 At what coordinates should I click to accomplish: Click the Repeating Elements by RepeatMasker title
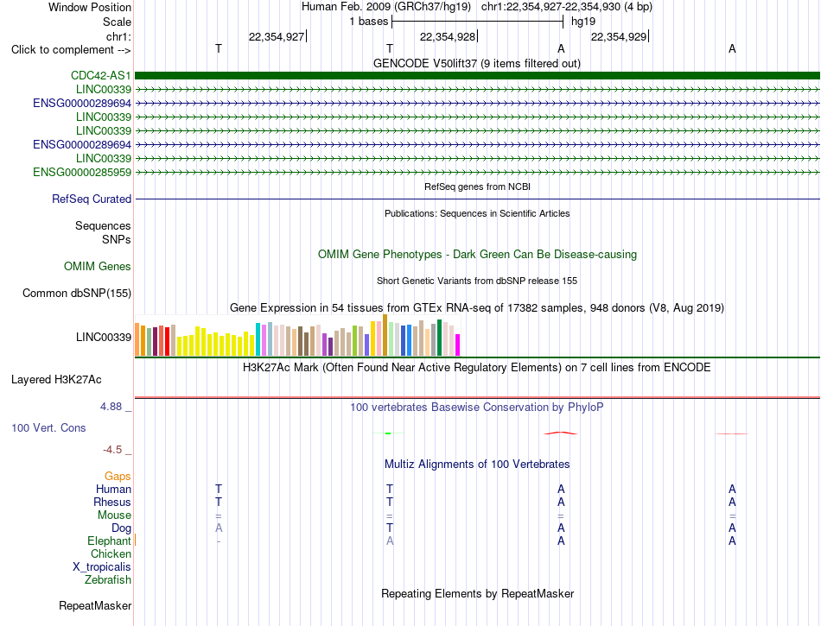click(x=477, y=594)
